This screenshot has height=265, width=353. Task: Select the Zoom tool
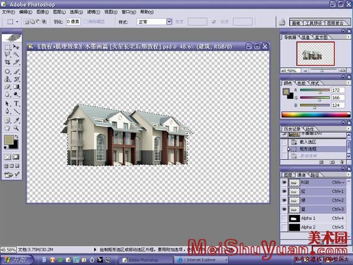tap(16, 128)
